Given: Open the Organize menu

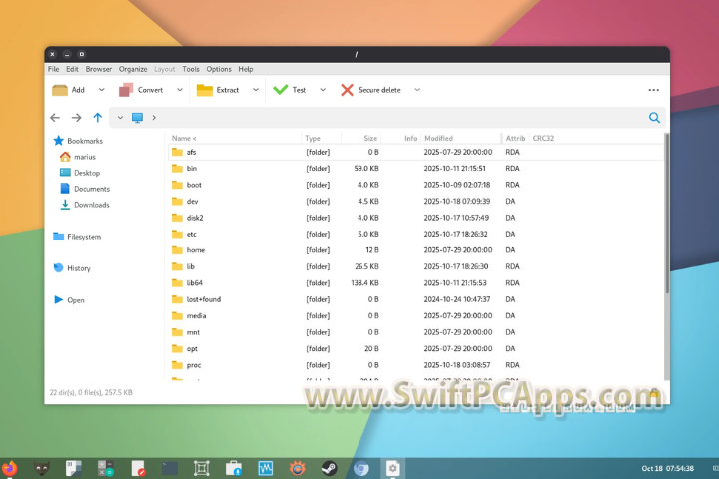Looking at the screenshot, I should pos(133,69).
